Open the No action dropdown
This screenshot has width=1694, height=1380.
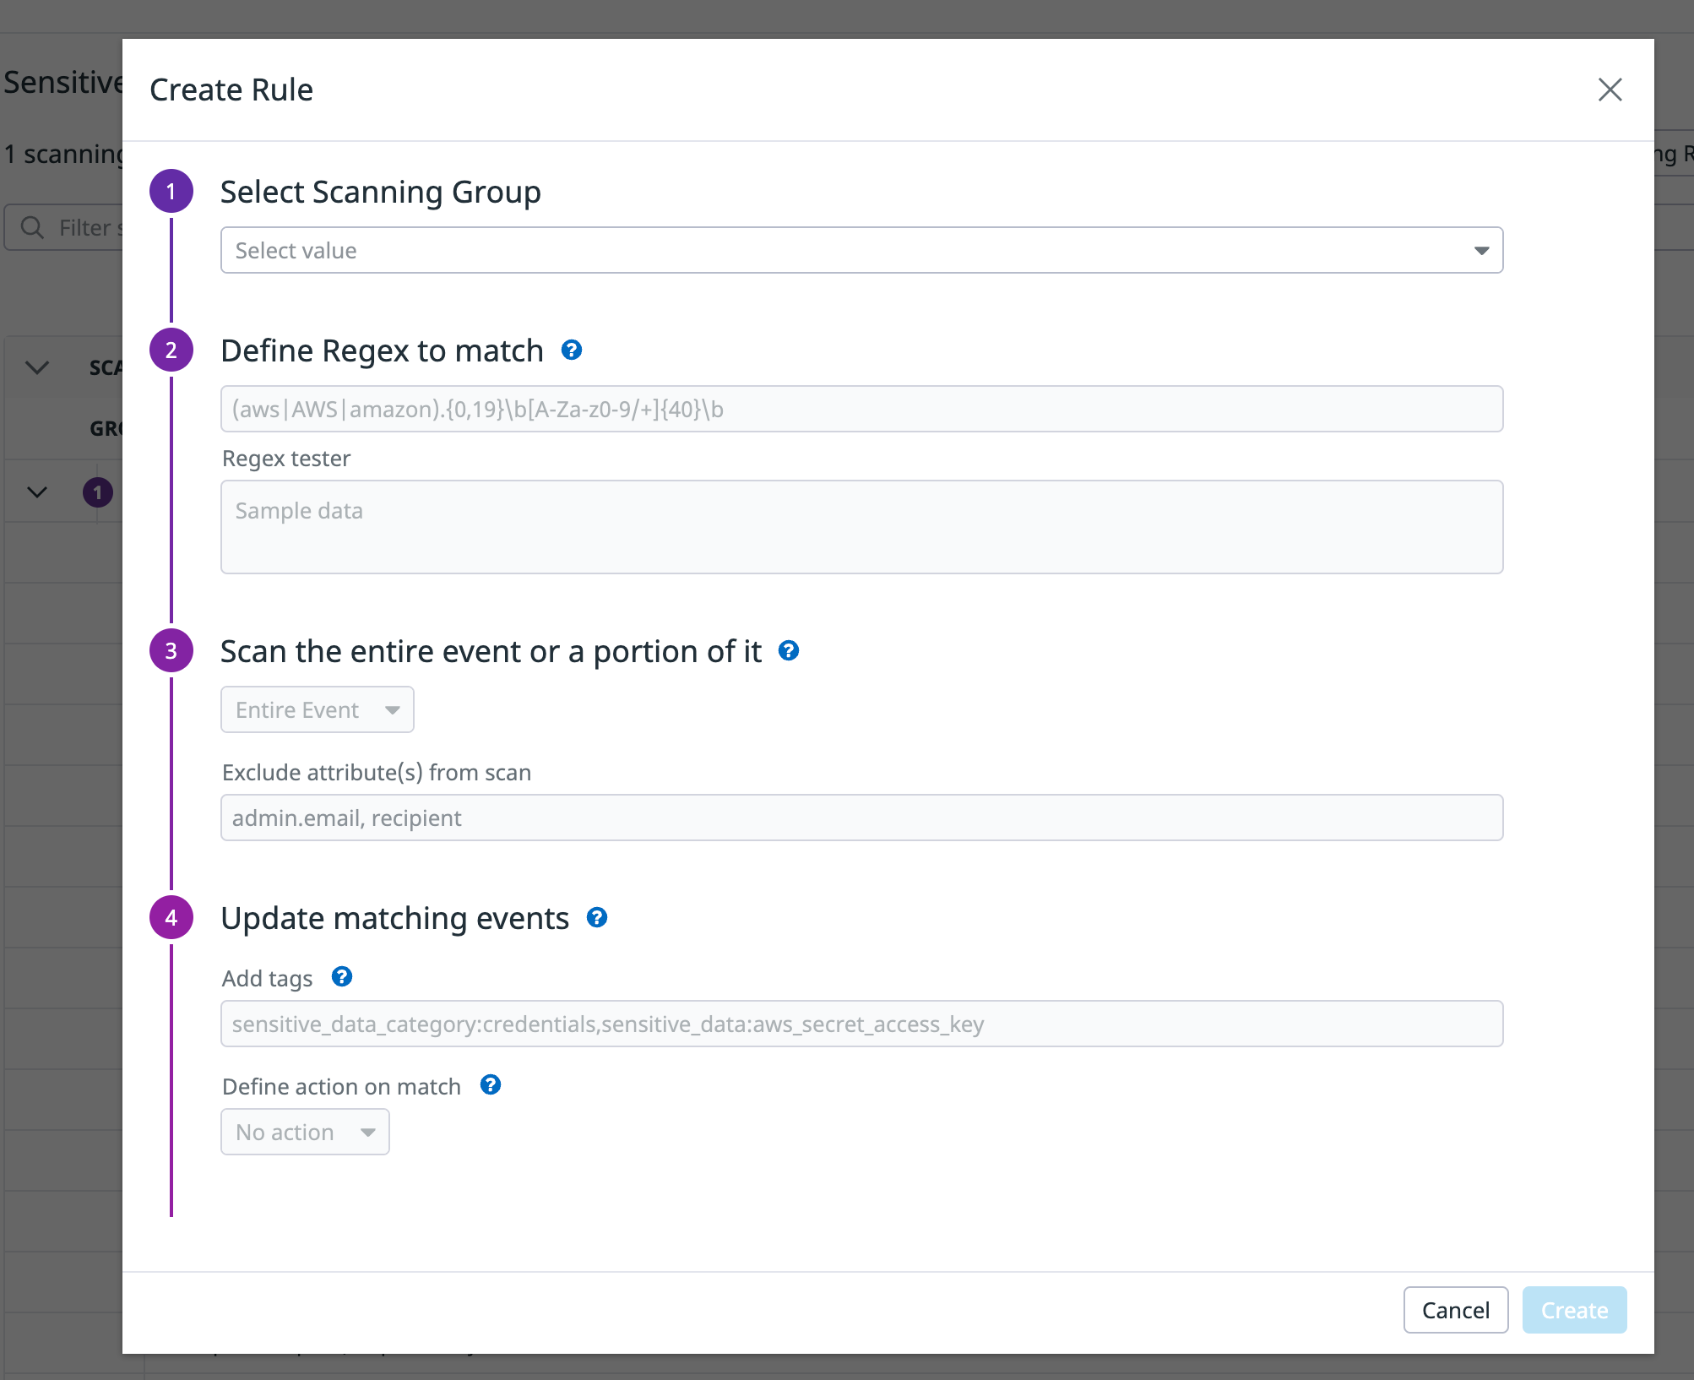click(x=305, y=1132)
